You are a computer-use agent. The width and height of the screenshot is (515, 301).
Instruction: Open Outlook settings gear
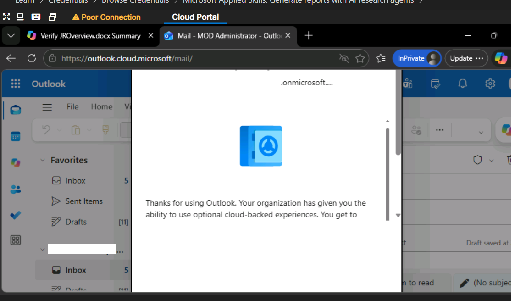pos(490,84)
